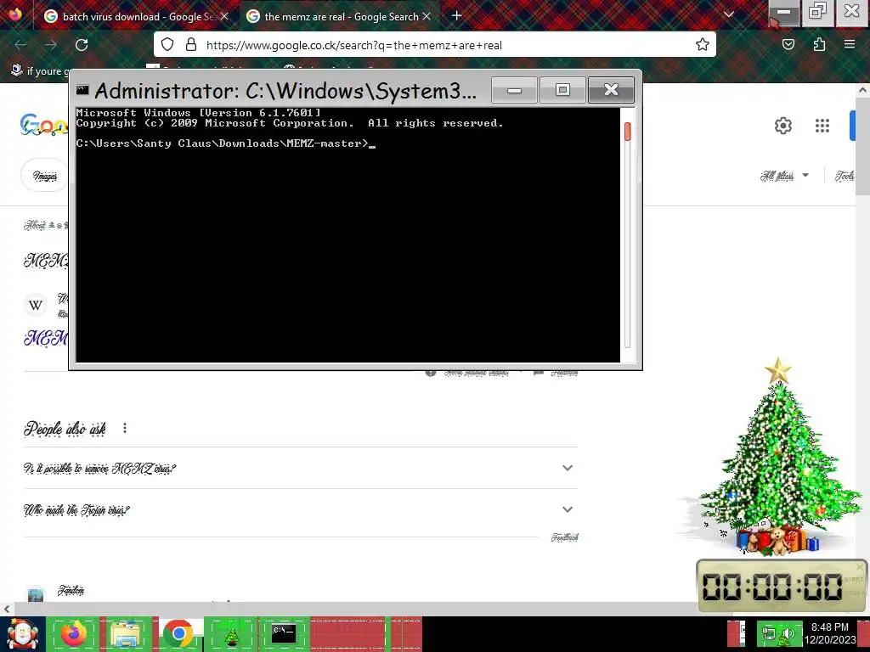Open the Tools search option
This screenshot has width=870, height=652.
[845, 176]
